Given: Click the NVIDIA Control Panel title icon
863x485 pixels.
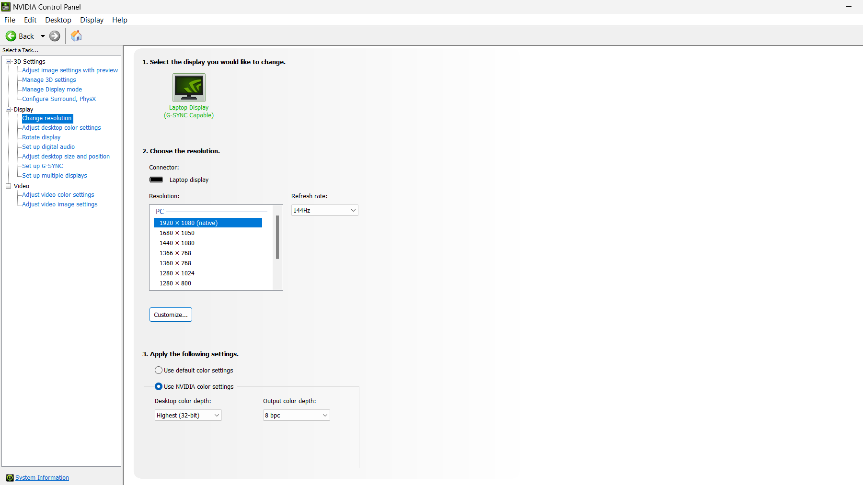Looking at the screenshot, I should pyautogui.click(x=6, y=7).
